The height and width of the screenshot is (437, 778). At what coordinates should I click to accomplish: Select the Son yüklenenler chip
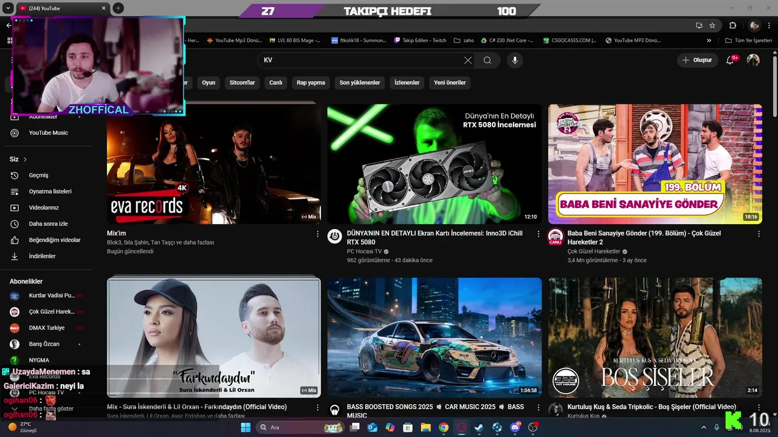pos(360,83)
